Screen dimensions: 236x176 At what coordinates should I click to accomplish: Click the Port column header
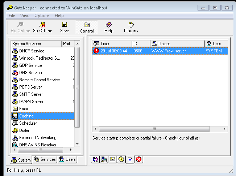coord(68,44)
